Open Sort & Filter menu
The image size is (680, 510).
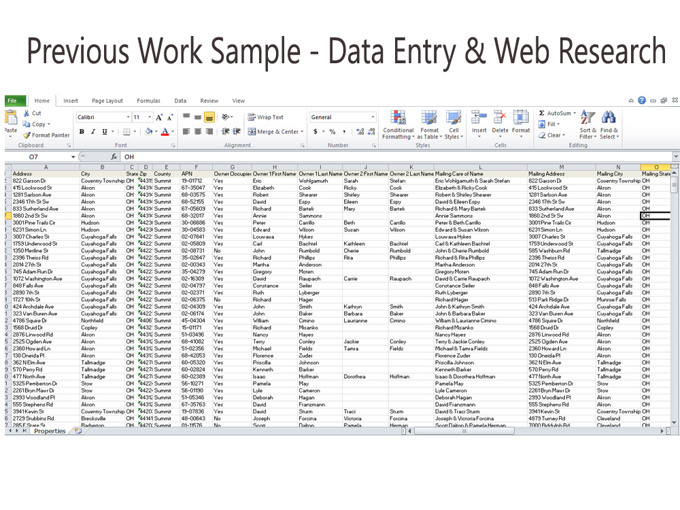coord(588,124)
